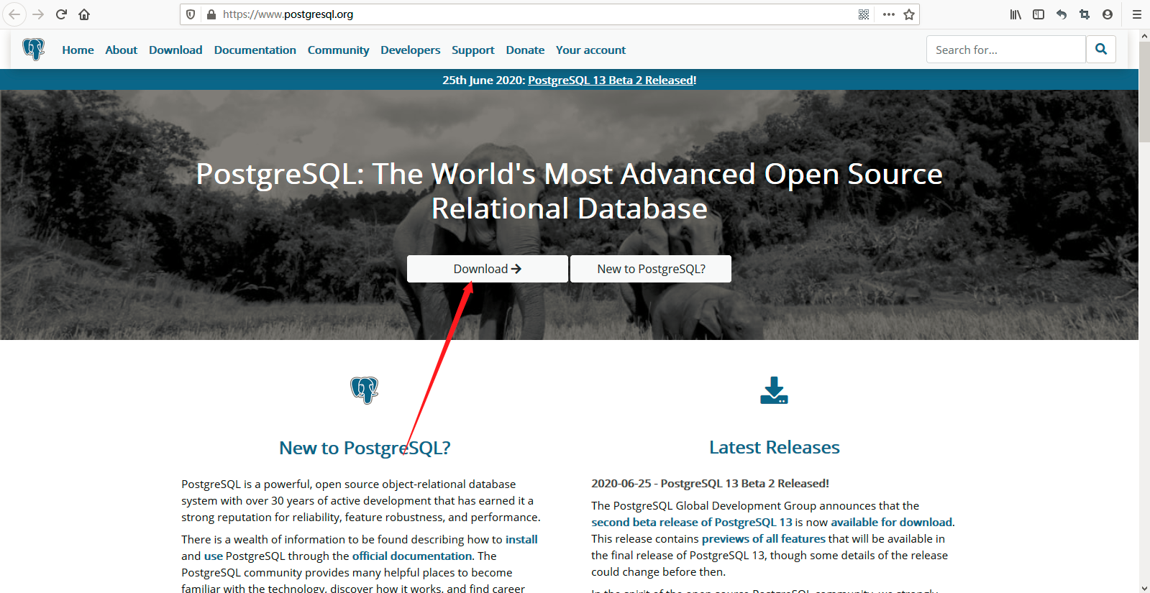1150x593 pixels.
Task: Go forward with the browser forward arrow
Action: (x=39, y=14)
